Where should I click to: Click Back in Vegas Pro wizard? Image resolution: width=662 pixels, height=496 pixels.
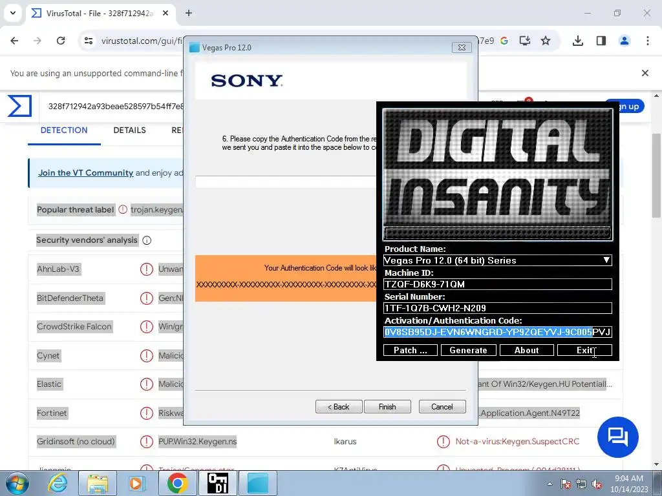(x=339, y=407)
